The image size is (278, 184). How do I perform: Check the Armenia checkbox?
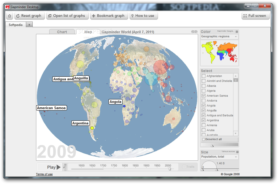point(204,125)
